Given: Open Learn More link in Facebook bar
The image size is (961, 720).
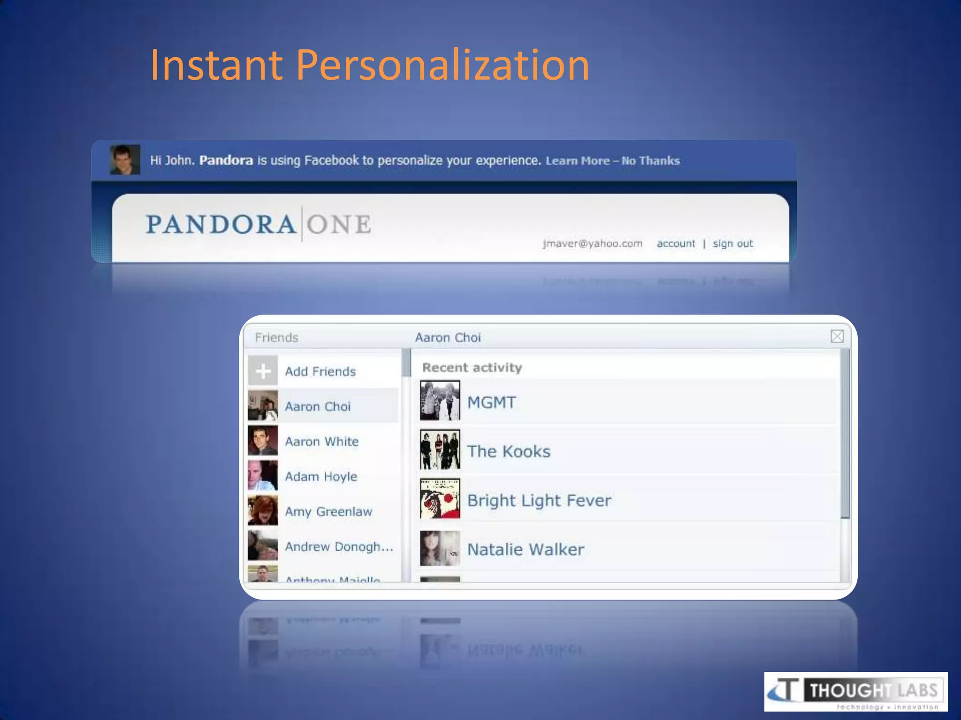Looking at the screenshot, I should [x=577, y=161].
